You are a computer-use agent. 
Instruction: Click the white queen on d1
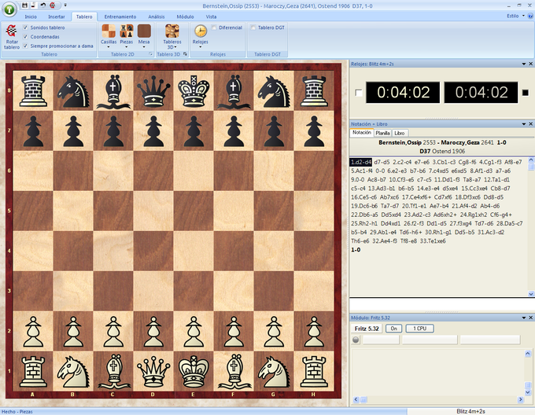(153, 372)
